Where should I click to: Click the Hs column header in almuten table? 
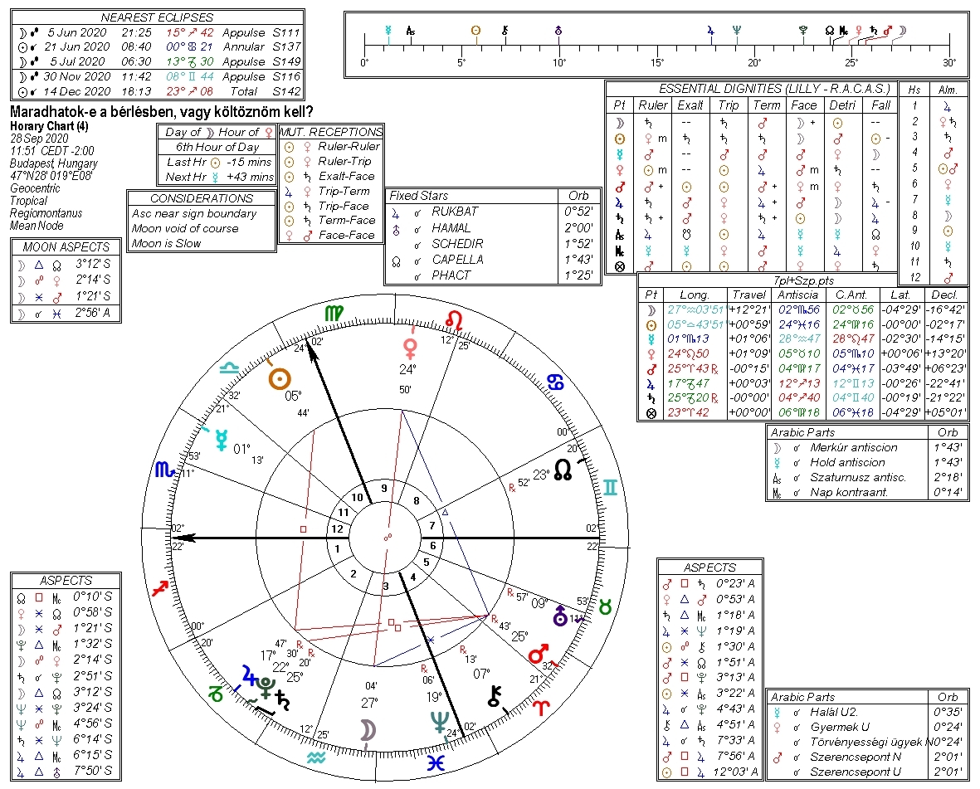tap(914, 90)
